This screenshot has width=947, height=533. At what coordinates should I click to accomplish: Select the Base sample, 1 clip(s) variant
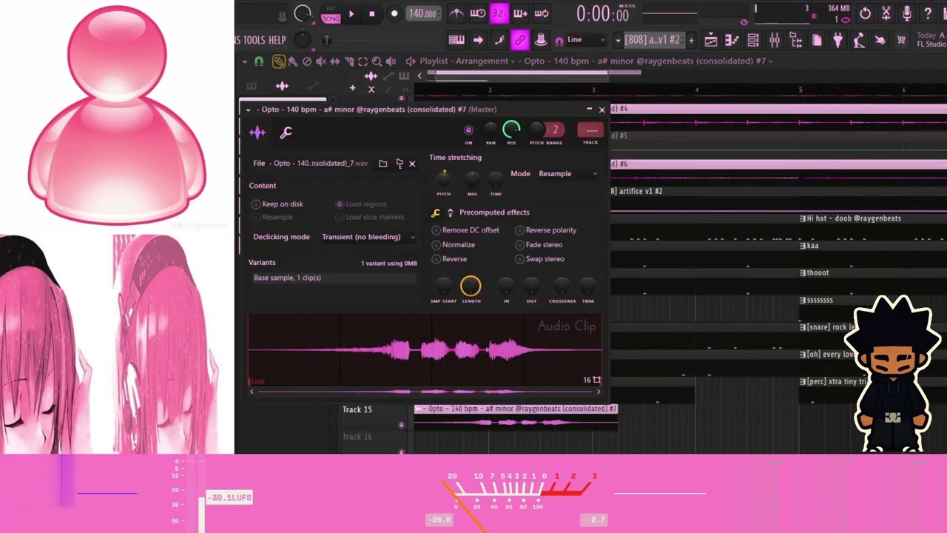(x=334, y=278)
